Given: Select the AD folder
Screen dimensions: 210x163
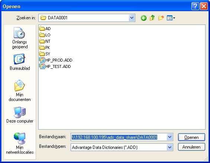Looking at the screenshot, I should click(45, 29).
